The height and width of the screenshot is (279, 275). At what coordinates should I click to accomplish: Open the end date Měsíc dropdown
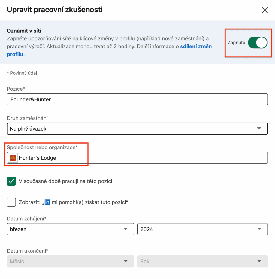coord(71,261)
